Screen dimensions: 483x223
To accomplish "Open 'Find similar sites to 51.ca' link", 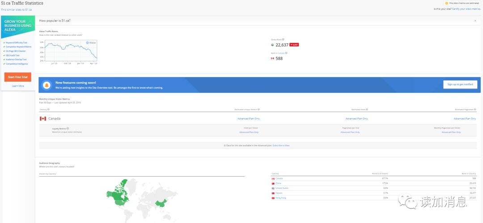I will coord(17,9).
